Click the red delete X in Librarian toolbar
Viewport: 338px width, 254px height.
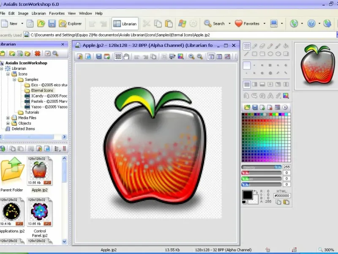(38, 53)
